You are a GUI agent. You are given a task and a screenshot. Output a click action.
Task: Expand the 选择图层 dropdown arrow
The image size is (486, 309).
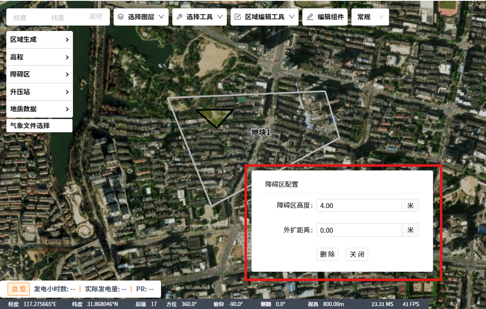click(161, 17)
